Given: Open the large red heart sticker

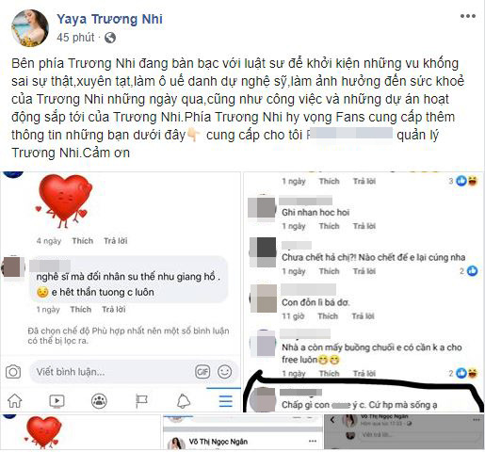Looking at the screenshot, I should pyautogui.click(x=65, y=201).
